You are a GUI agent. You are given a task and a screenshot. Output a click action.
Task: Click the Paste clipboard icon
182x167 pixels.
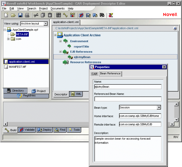(50, 15)
